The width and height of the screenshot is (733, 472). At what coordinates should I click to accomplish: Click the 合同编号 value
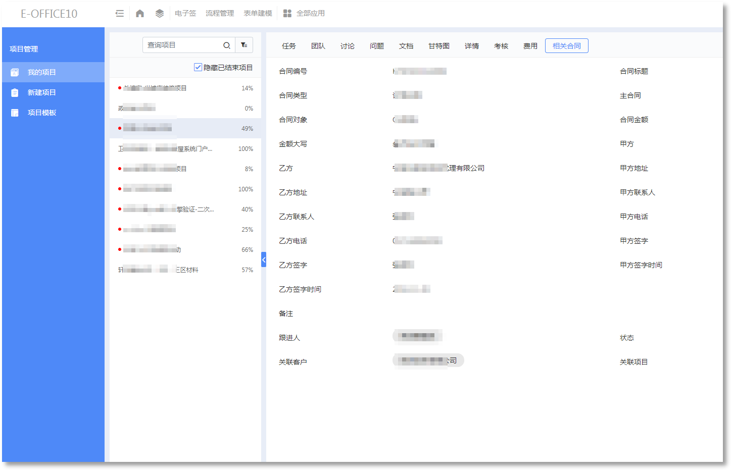[419, 71]
